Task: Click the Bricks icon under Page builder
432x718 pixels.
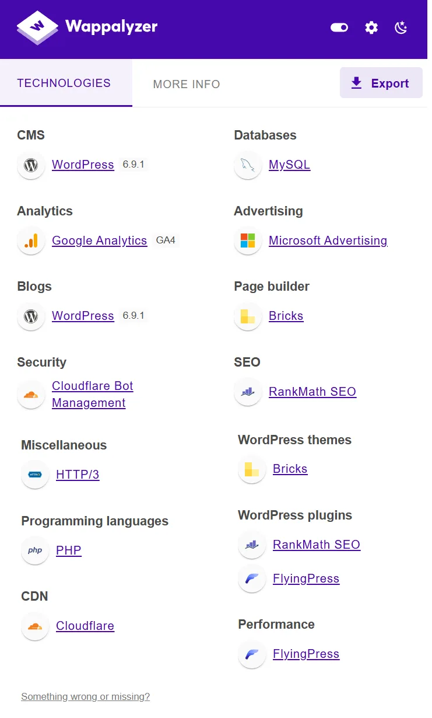Action: pos(248,316)
